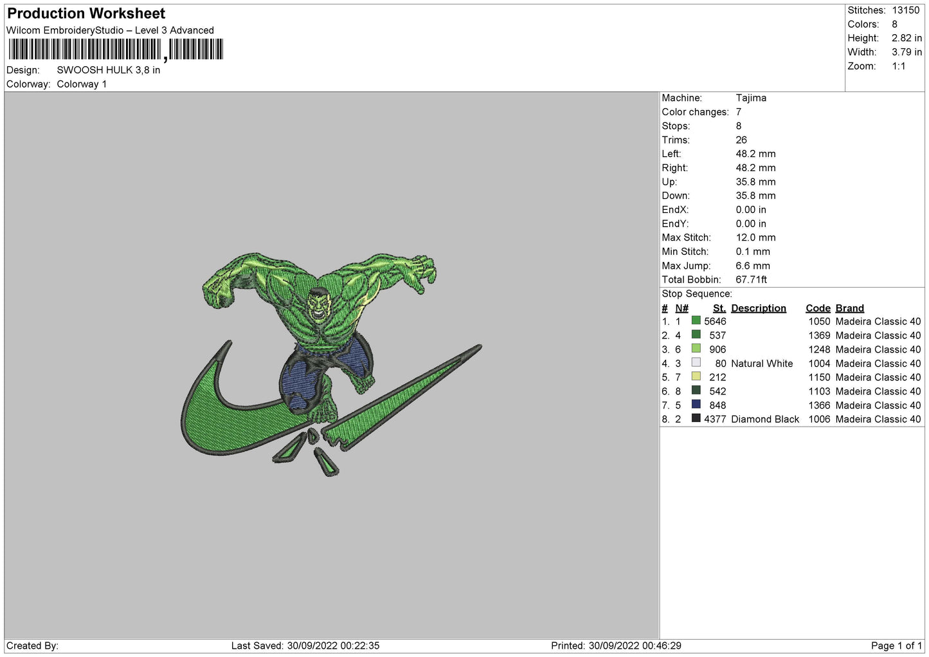Click the Code column header

[x=818, y=308]
